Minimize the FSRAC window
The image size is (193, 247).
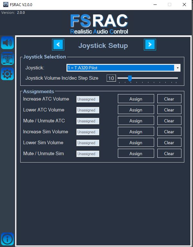pyautogui.click(x=155, y=4)
